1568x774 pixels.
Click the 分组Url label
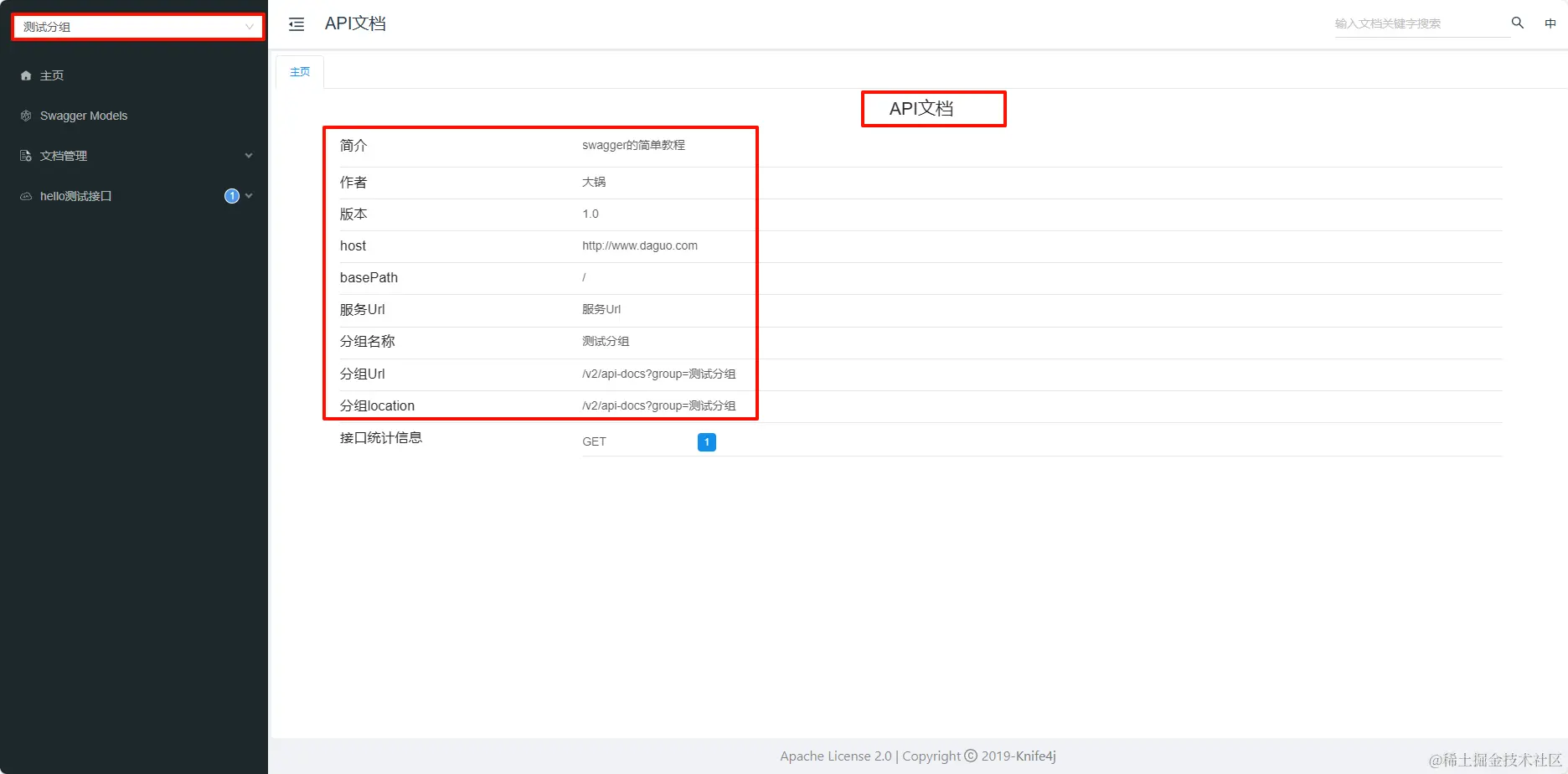pyautogui.click(x=363, y=374)
